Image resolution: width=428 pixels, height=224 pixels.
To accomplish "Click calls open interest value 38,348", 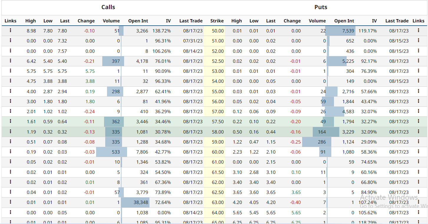I will (x=141, y=202).
